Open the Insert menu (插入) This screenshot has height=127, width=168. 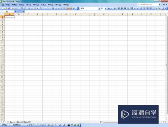point(29,5)
